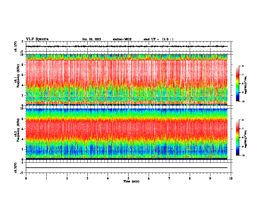
Task: Click the "-5" tick on ch.3(V) axis
Action: coord(22,173)
